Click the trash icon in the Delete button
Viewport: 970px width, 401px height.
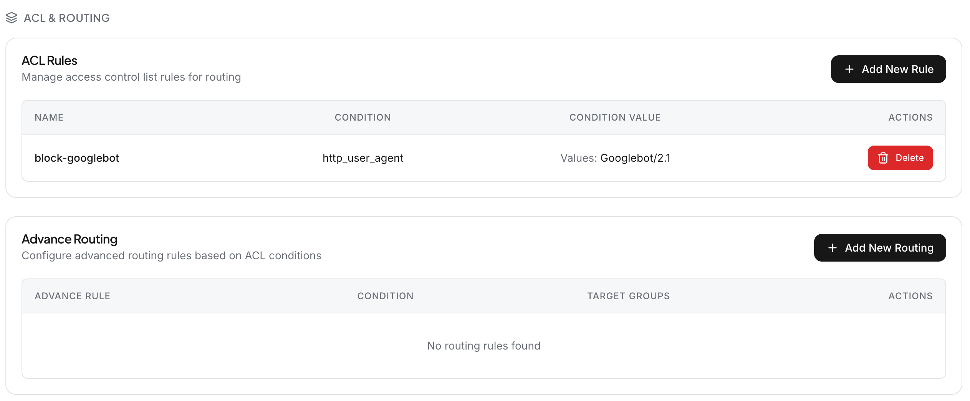click(x=883, y=158)
